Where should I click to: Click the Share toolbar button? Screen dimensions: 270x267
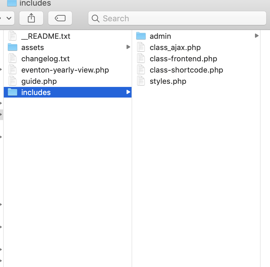[x=31, y=18]
